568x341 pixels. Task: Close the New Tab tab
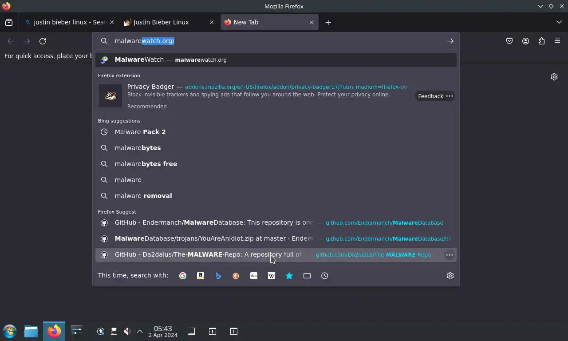(x=312, y=22)
